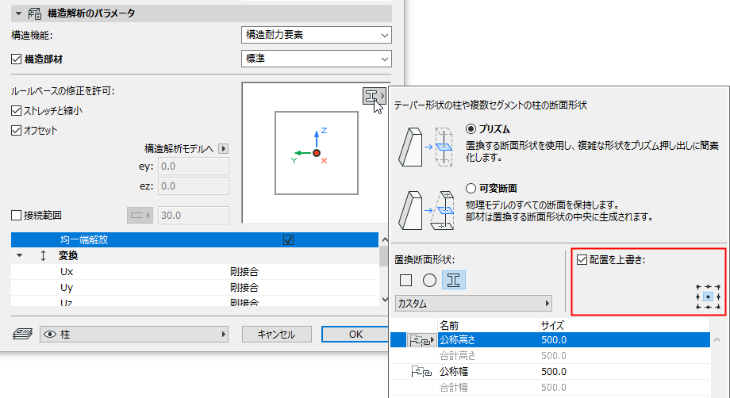Enable the 接続範囲 checkbox
Image resolution: width=730 pixels, height=398 pixels.
click(17, 216)
